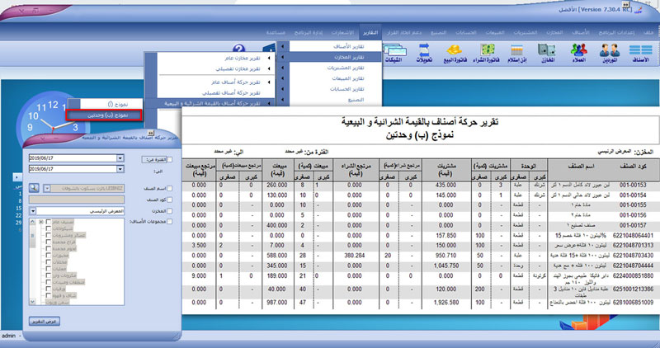Open the العملاء customers toolbar icon
The image size is (660, 348).
[x=579, y=54]
